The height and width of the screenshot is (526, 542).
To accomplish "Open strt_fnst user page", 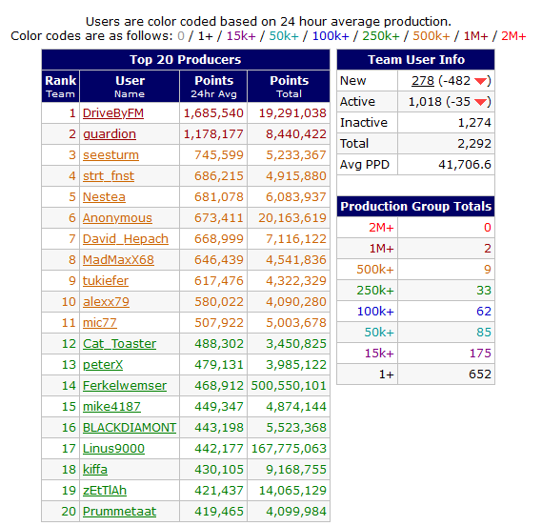I will pos(109,176).
